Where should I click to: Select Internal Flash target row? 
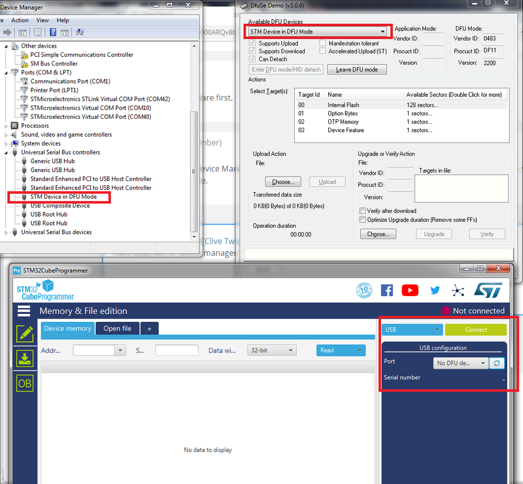click(x=402, y=105)
